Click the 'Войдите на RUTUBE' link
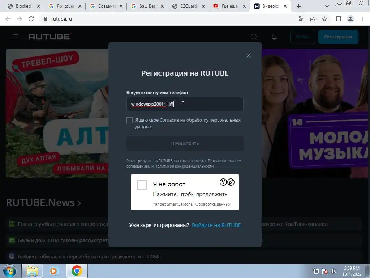370x278 pixels. point(216,225)
